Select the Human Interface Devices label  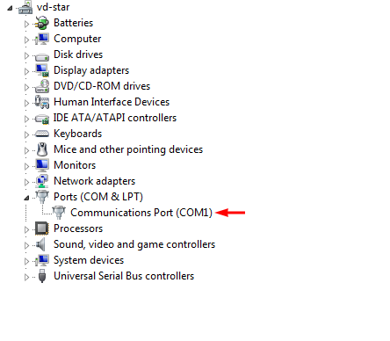coord(112,102)
